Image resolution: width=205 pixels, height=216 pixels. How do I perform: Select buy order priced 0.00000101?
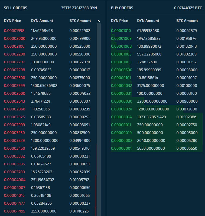pyautogui.click(x=157, y=78)
